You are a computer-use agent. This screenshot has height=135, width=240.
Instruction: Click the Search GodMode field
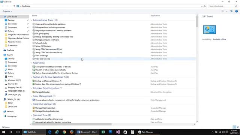pyautogui.click(x=223, y=6)
